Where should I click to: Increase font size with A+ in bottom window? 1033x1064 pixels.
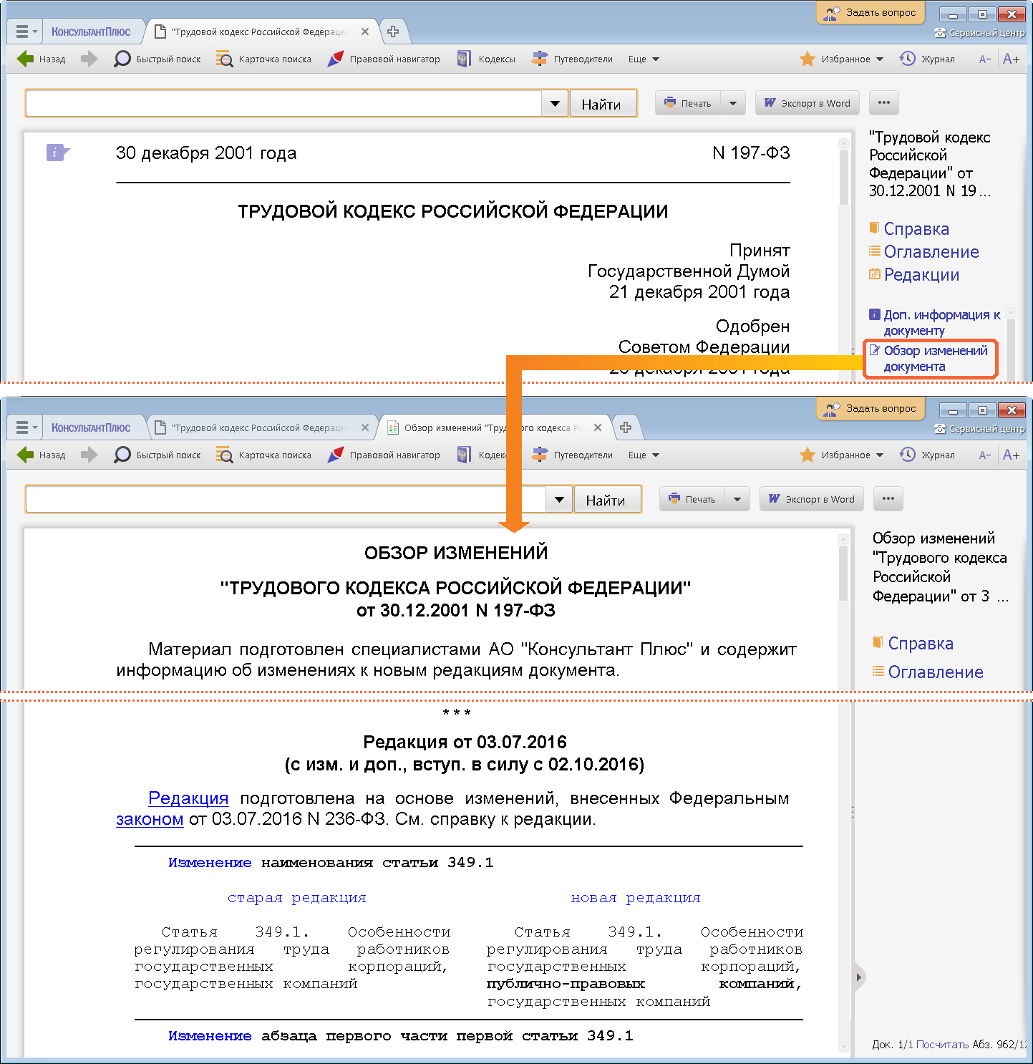tap(1011, 455)
